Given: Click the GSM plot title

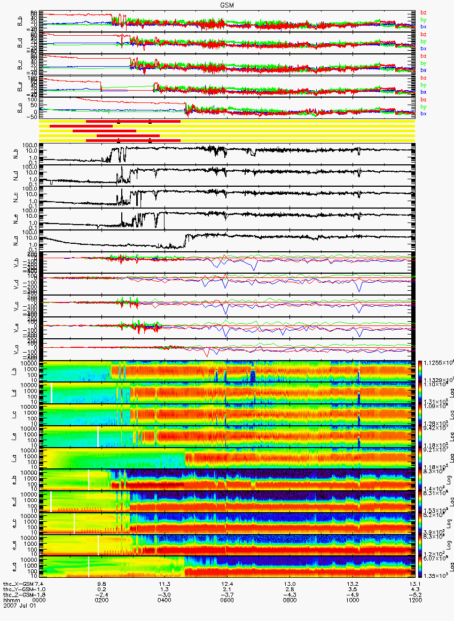Looking at the screenshot, I should click(227, 5).
